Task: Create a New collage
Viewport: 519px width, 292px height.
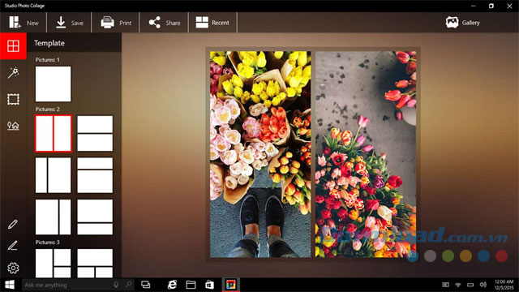Action: pos(24,23)
